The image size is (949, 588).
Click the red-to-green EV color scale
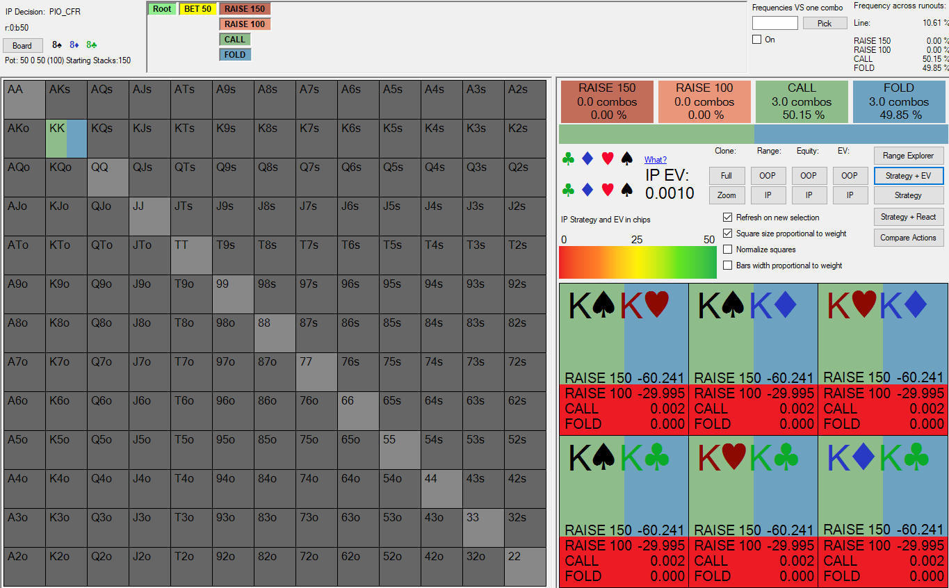coord(638,262)
